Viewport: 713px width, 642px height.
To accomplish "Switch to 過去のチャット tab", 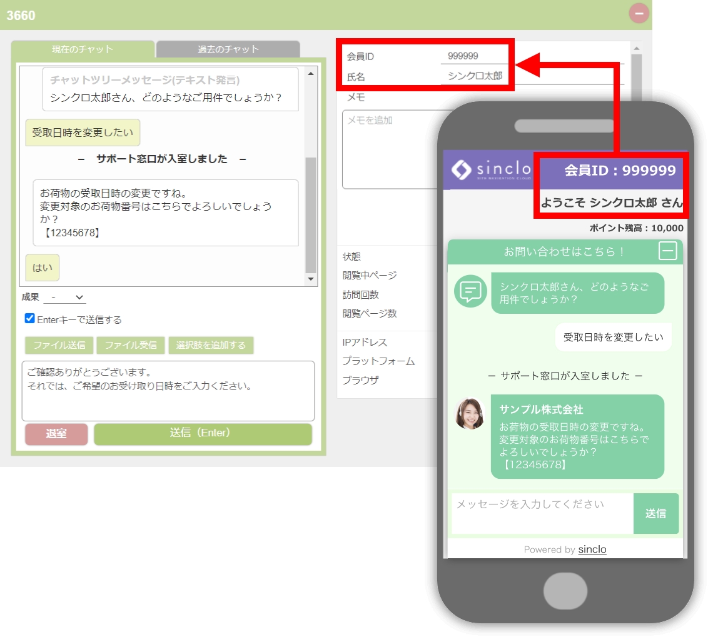I will click(228, 49).
